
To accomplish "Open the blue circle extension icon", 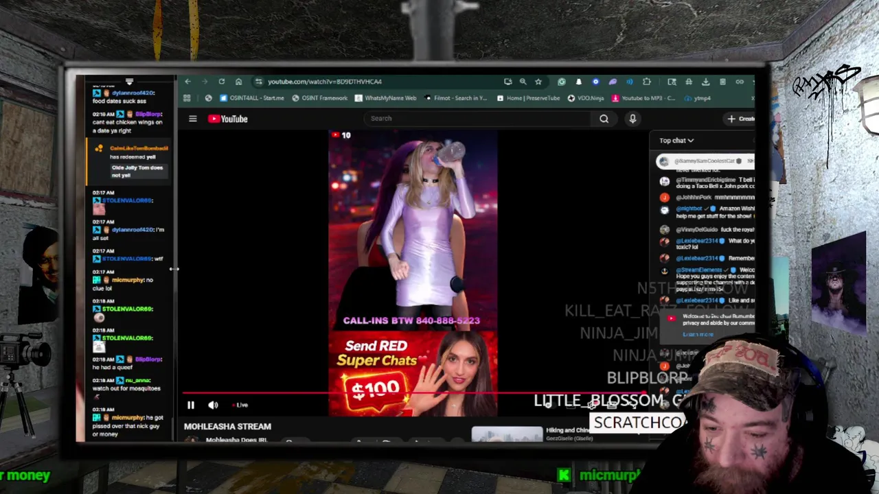I will (595, 82).
